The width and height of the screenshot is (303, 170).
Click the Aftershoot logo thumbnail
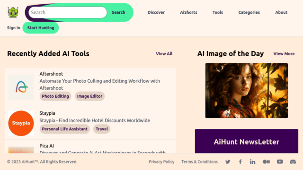pyautogui.click(x=21, y=87)
